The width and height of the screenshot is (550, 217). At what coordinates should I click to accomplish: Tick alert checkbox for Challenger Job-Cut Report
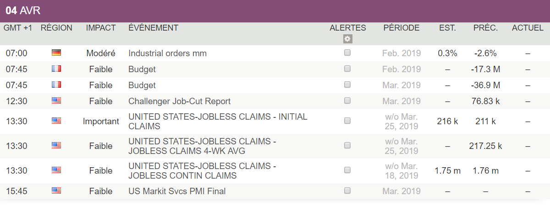[347, 101]
